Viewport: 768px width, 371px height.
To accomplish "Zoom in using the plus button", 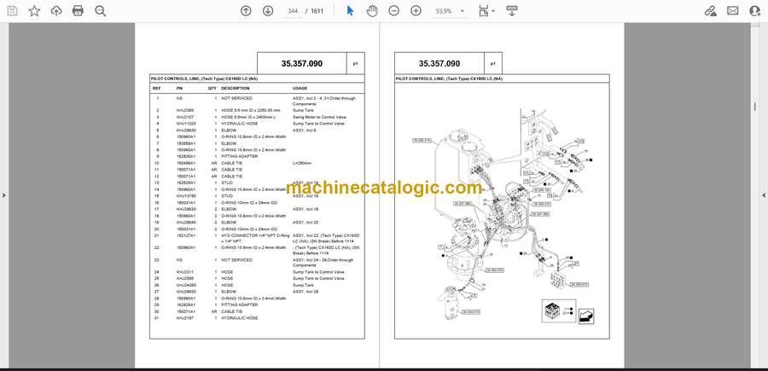I will [416, 11].
